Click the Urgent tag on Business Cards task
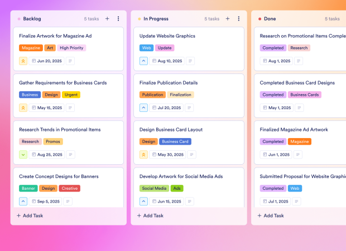Screen dimensions: 346x251 point(71,95)
